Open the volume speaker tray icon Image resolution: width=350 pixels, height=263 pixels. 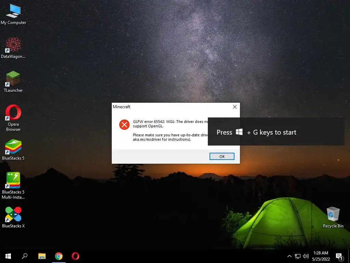click(306, 256)
